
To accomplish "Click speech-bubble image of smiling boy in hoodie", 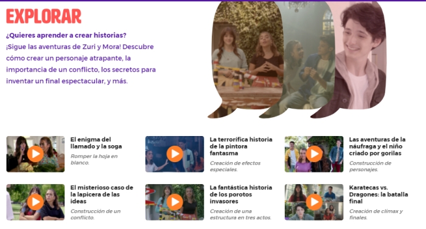I will pyautogui.click(x=360, y=60).
